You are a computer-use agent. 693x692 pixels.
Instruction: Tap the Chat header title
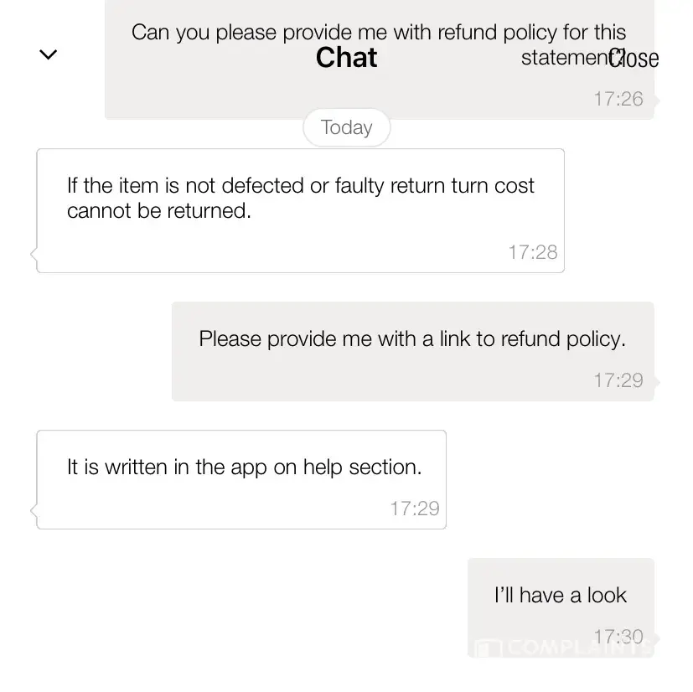(346, 58)
